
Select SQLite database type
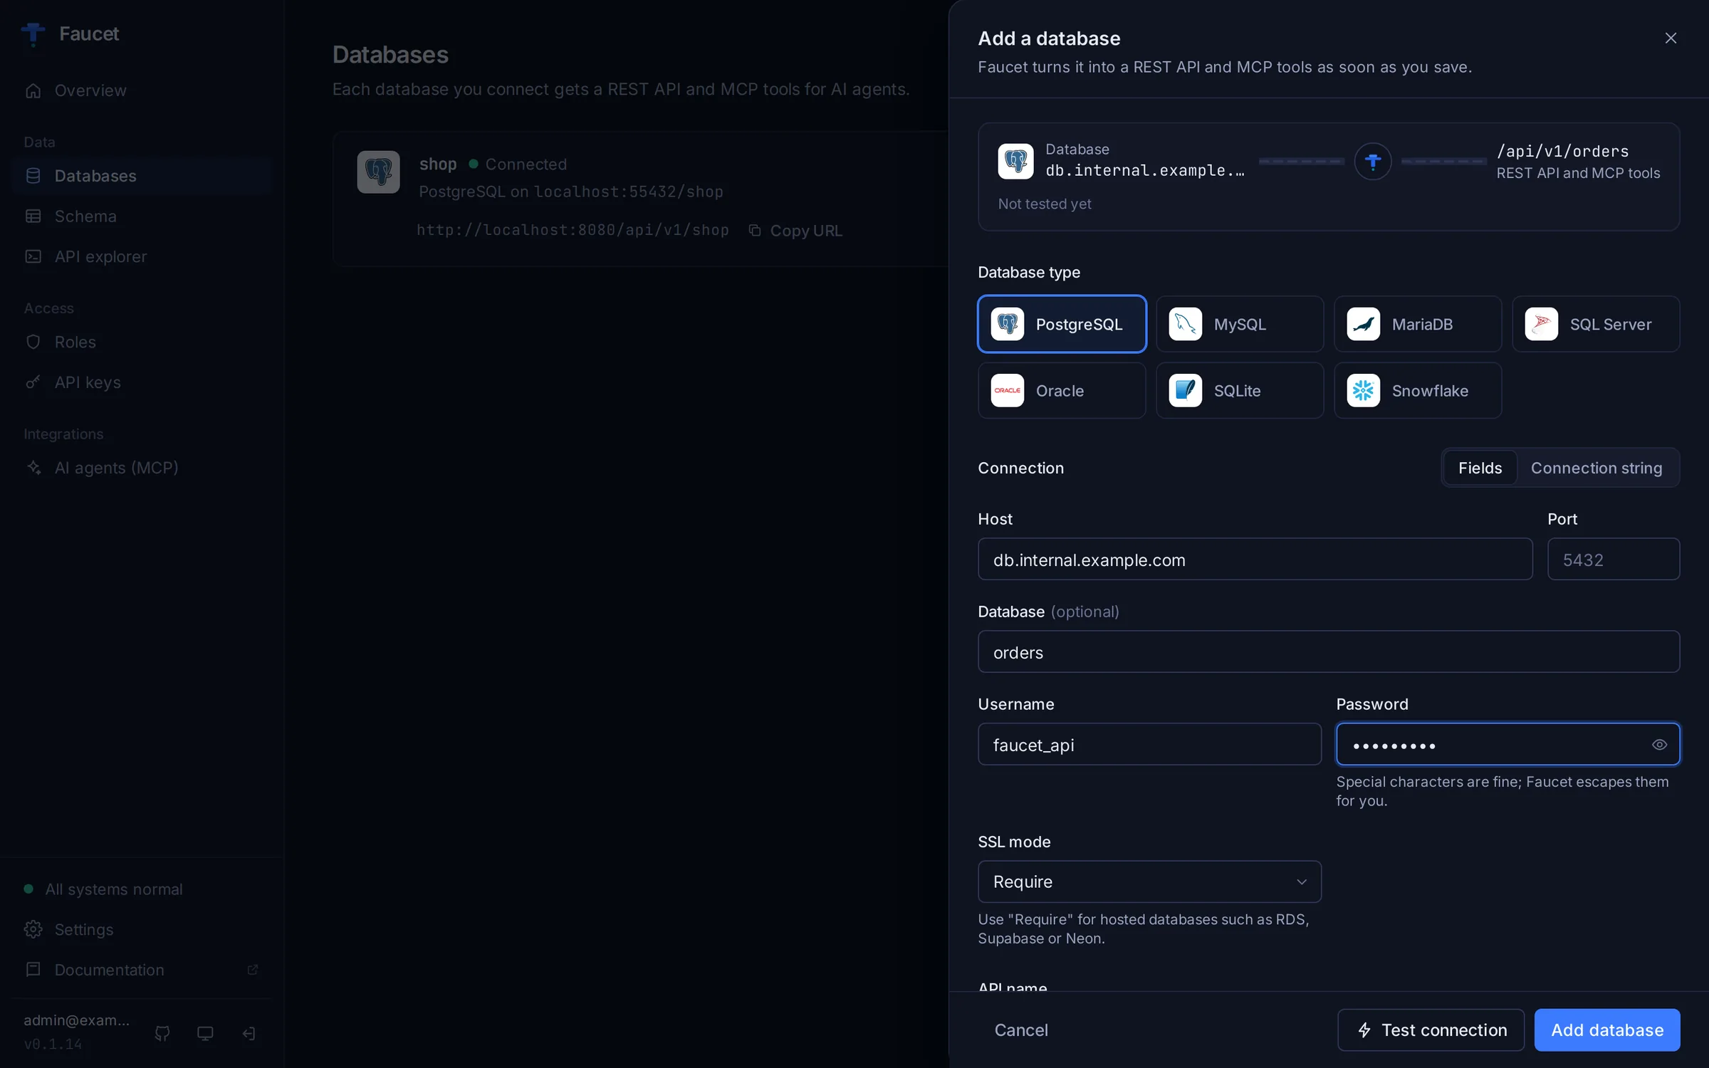point(1240,390)
